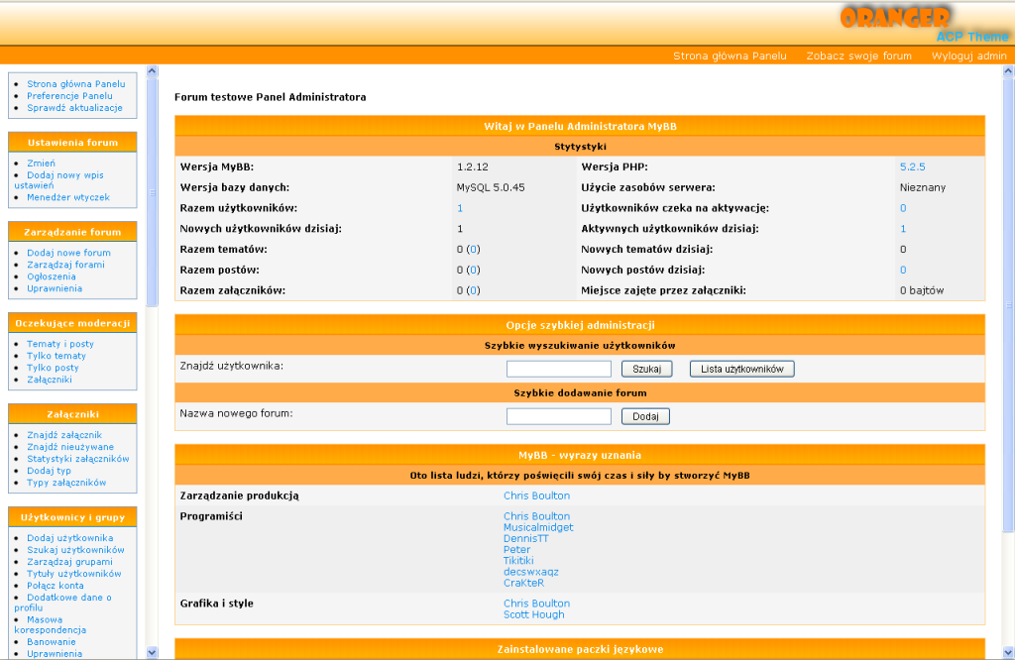This screenshot has width=1015, height=660.
Task: Open Zobacz swoje forum in top bar
Action: click(858, 55)
